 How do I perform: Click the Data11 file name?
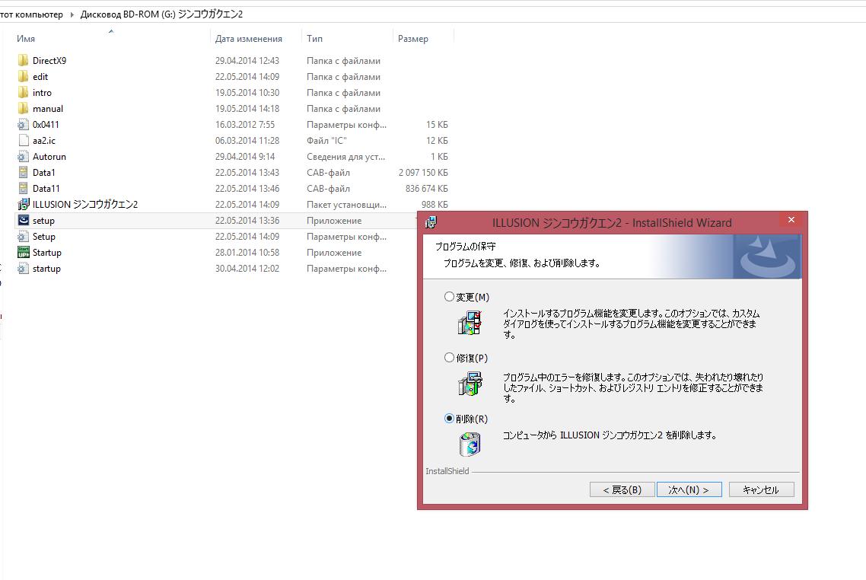(x=46, y=188)
